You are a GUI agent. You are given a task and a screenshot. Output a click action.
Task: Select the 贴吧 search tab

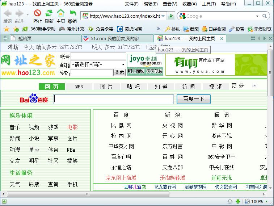pyautogui.click(x=134, y=87)
